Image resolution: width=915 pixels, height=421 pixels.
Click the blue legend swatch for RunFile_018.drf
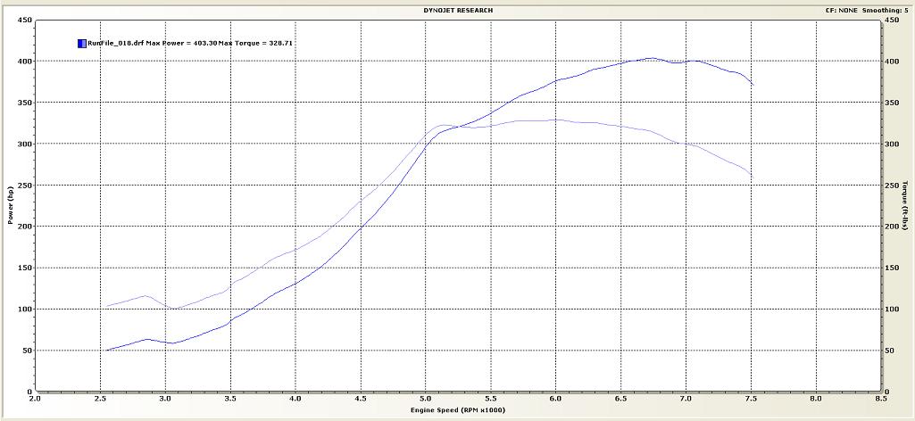tap(82, 43)
